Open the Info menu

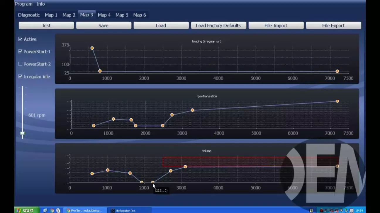click(x=41, y=4)
